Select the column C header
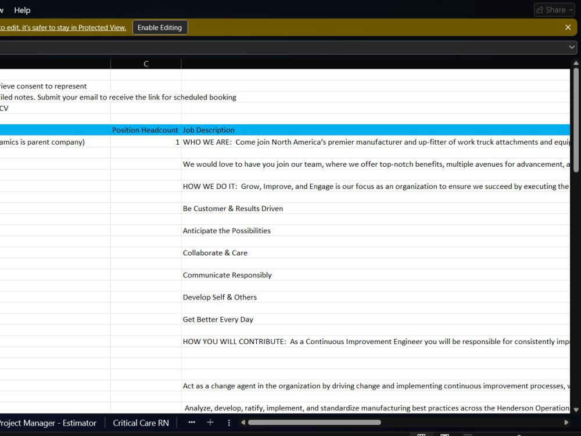Viewport: 581px width, 436px height. pos(146,64)
